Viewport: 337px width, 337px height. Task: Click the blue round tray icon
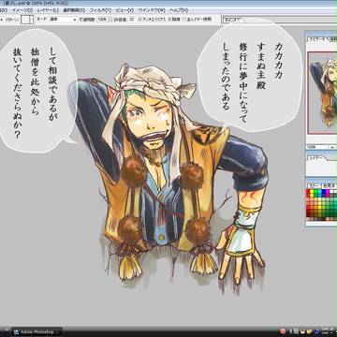(317, 331)
